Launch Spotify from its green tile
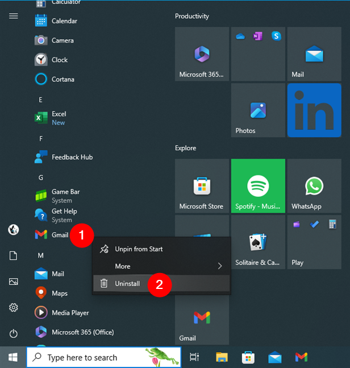 [x=258, y=186]
